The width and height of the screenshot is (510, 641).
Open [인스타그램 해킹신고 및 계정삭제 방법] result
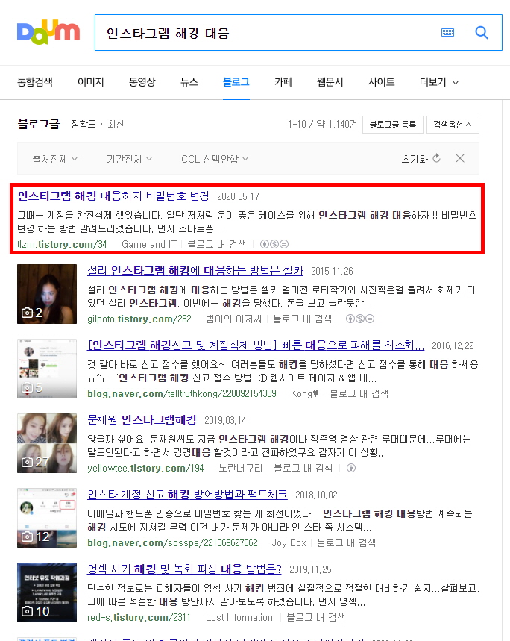coord(256,345)
